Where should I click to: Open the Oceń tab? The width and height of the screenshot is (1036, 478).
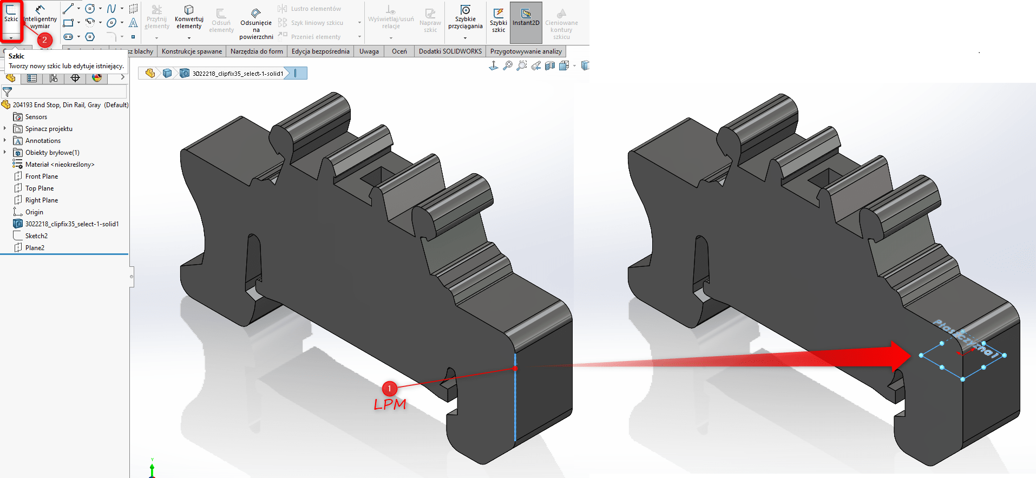point(399,51)
